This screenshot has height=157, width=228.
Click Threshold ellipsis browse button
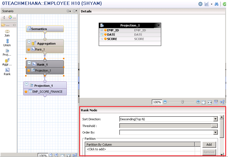point(214,126)
